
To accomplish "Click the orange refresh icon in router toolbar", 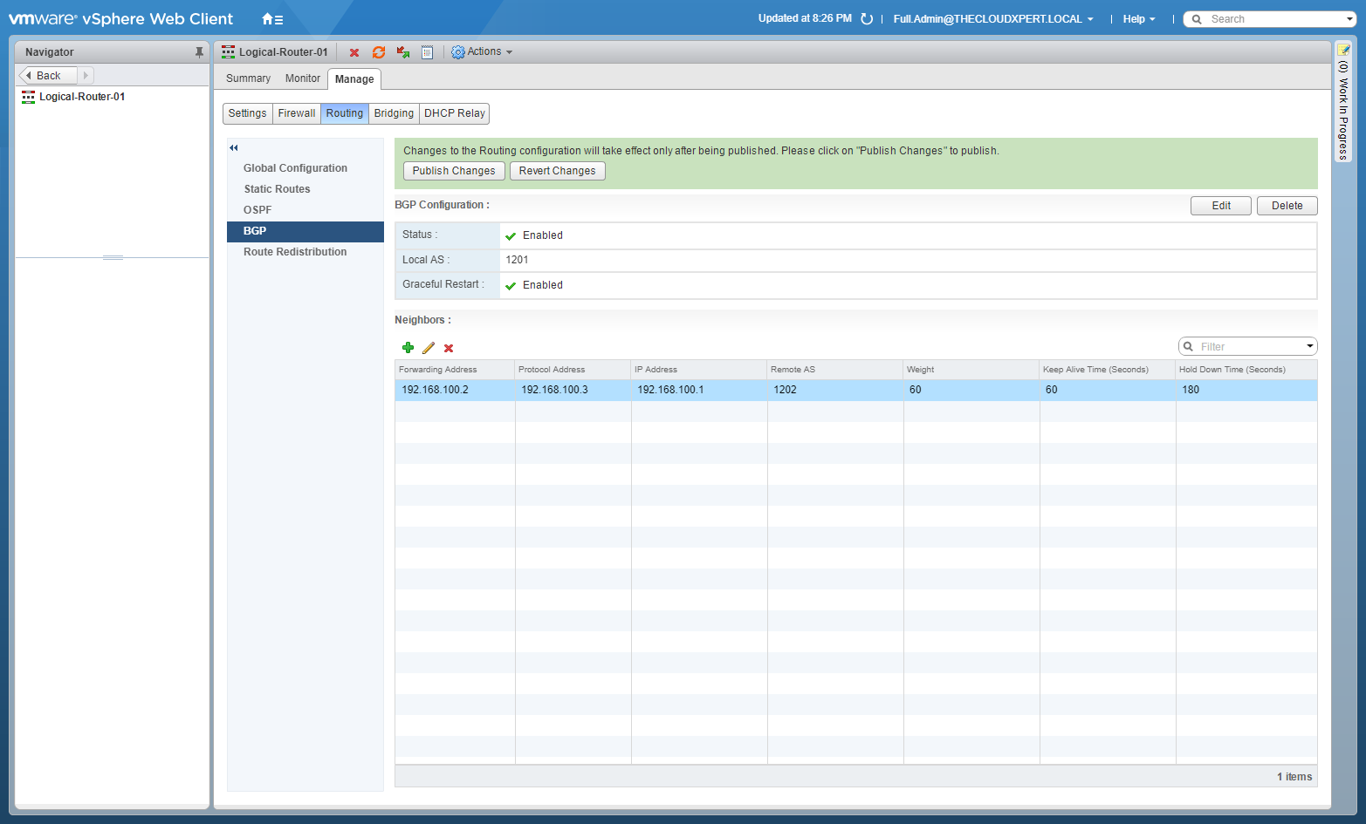I will 379,52.
